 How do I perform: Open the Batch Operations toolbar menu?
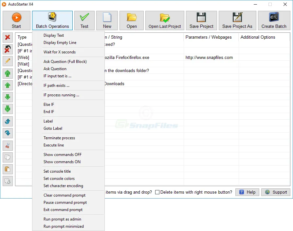[x=52, y=20]
